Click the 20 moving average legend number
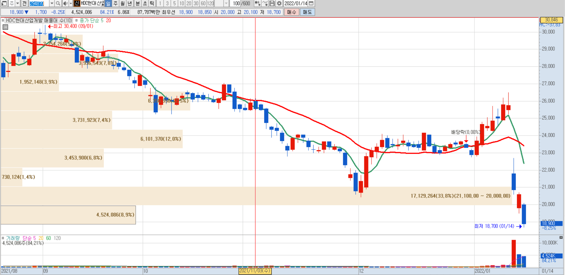 coord(108,21)
